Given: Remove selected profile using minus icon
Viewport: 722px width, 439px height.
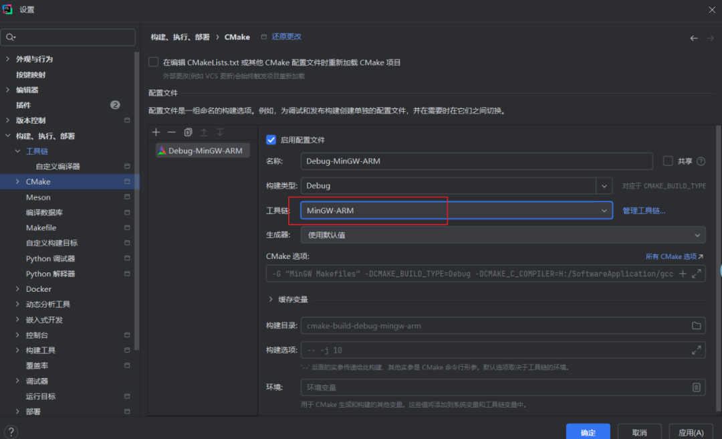Looking at the screenshot, I should [x=172, y=132].
